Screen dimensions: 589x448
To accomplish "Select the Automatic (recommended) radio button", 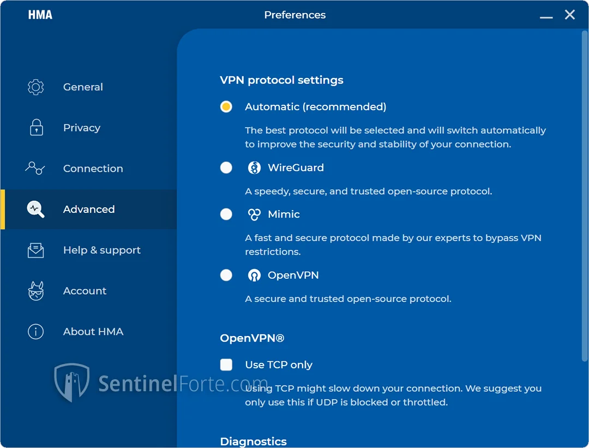I will tap(226, 106).
